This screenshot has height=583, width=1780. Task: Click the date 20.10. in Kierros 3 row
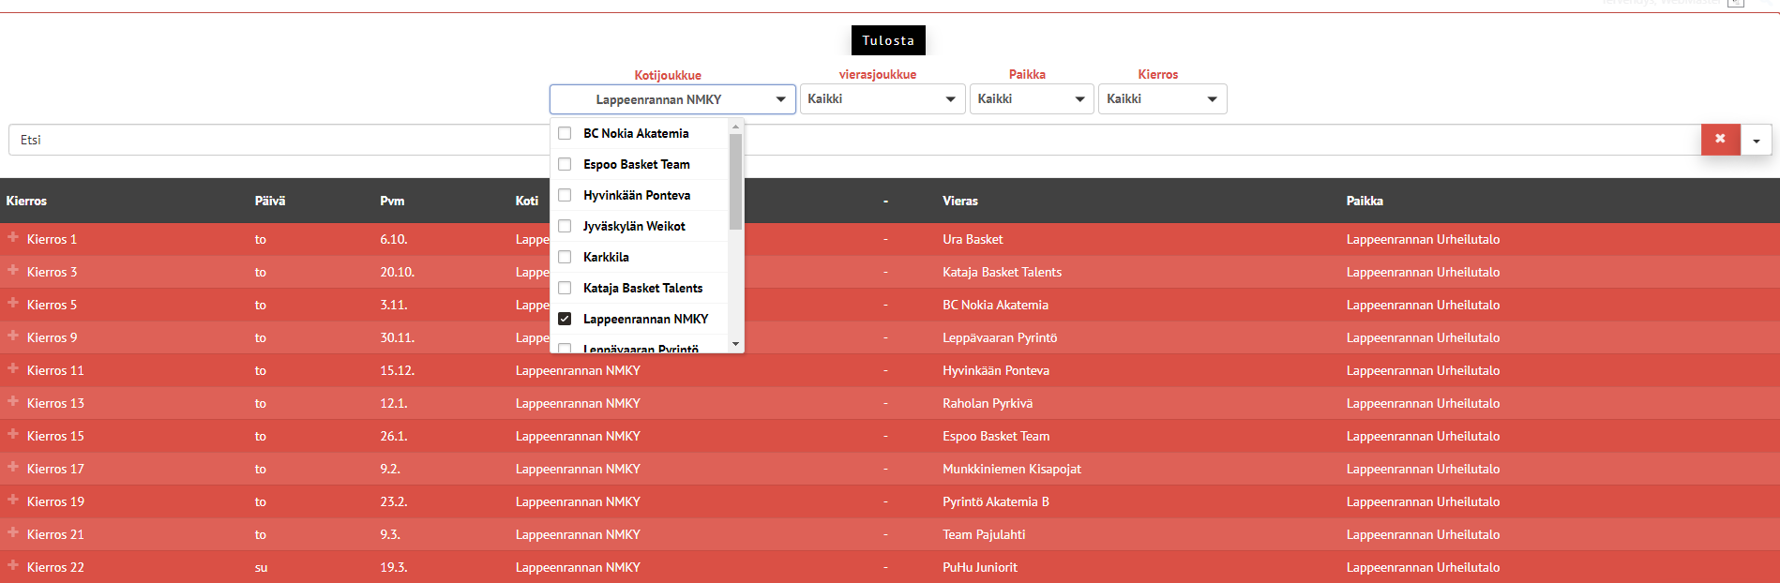(398, 272)
